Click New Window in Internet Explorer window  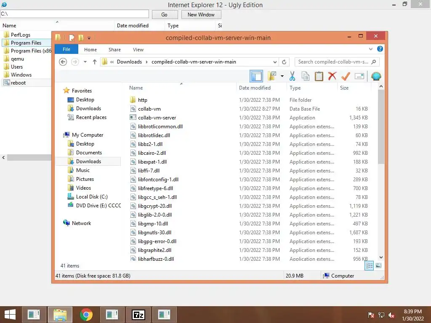tap(201, 15)
